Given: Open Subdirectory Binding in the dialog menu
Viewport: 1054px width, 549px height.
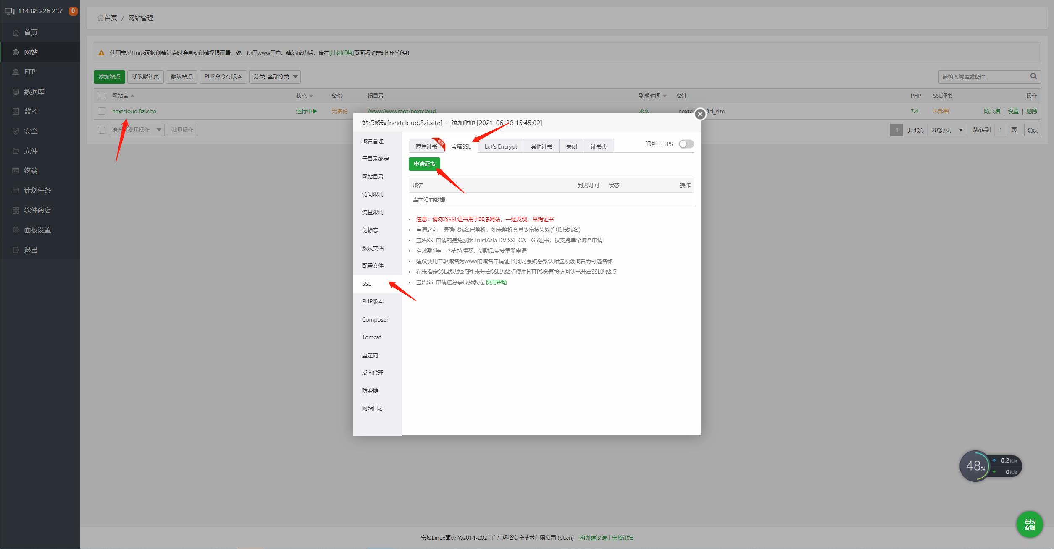Looking at the screenshot, I should point(377,159).
